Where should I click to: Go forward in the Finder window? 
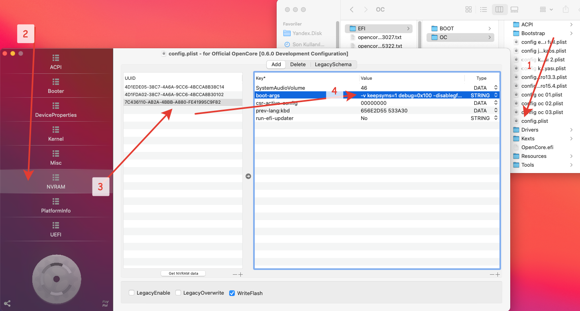[366, 10]
